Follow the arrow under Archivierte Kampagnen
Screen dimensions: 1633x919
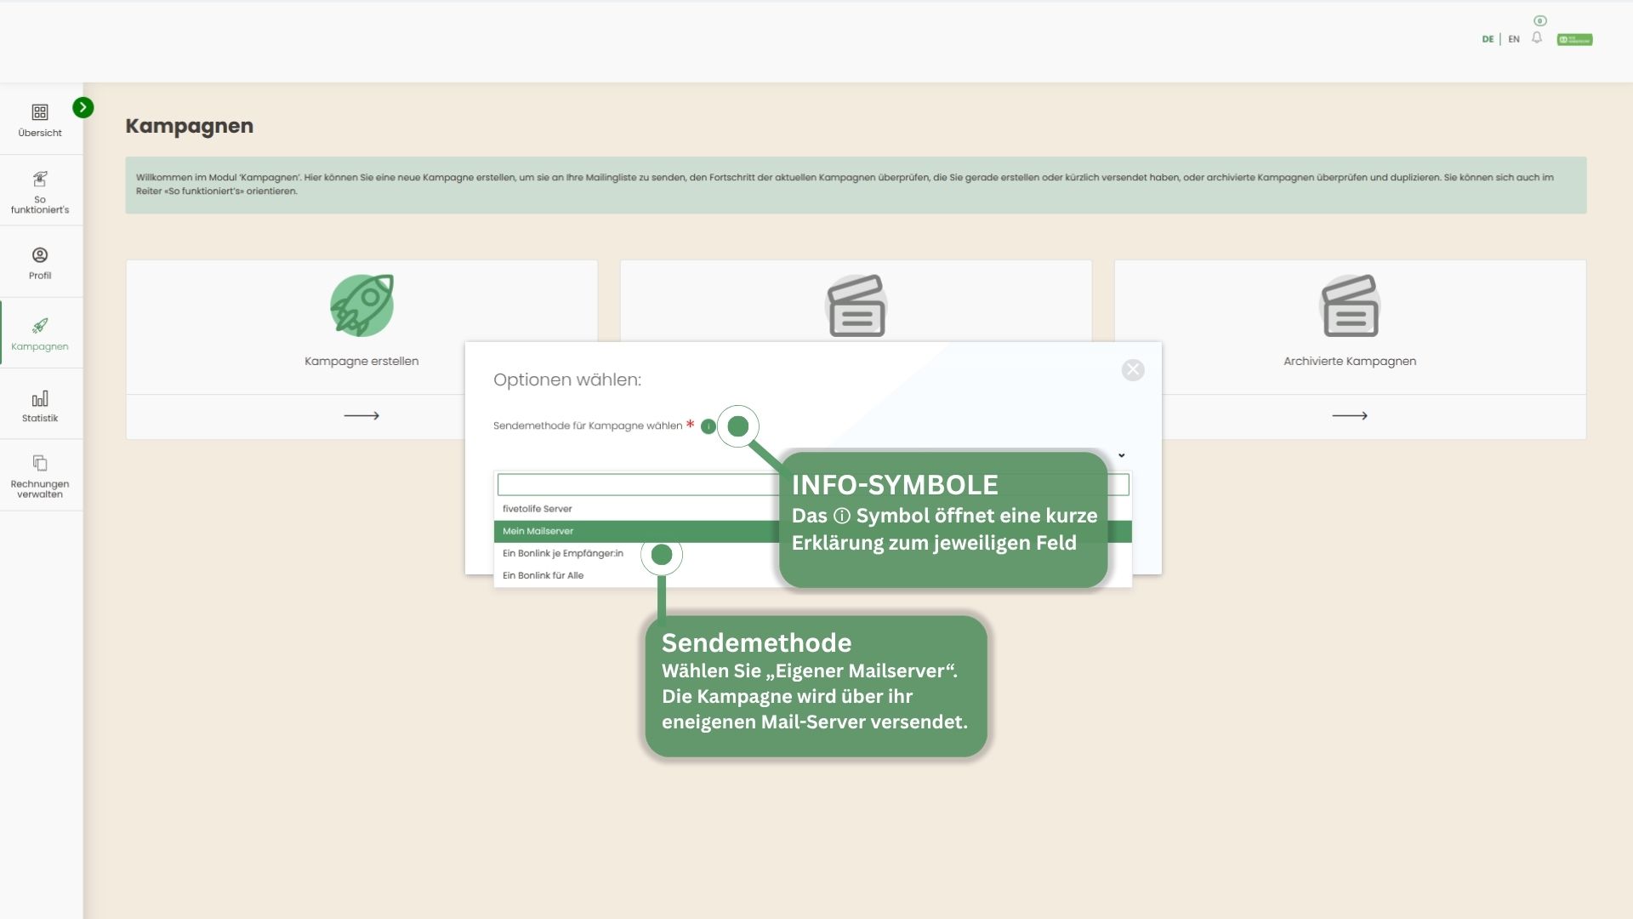point(1350,415)
